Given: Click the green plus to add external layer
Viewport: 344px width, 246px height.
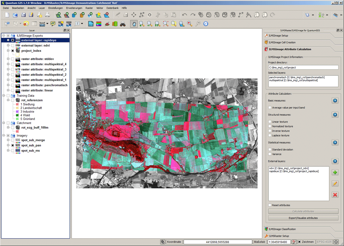Looking at the screenshot, I should (x=335, y=172).
